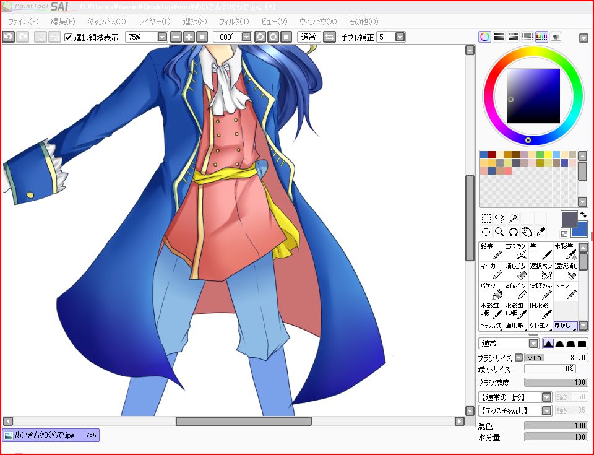Select the 消しゴム eraser tool
Viewport: 594px width, 455px height.
click(x=516, y=271)
